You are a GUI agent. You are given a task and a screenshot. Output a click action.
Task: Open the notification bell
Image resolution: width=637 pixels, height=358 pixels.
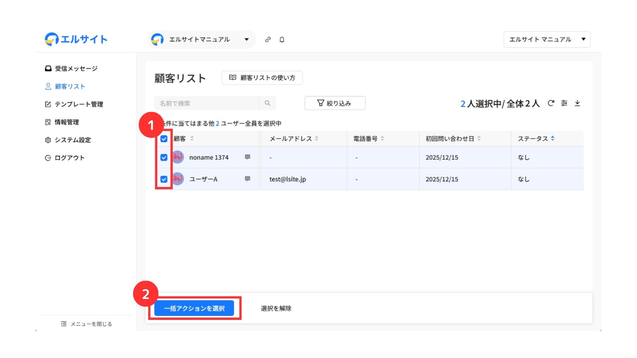pyautogui.click(x=282, y=39)
